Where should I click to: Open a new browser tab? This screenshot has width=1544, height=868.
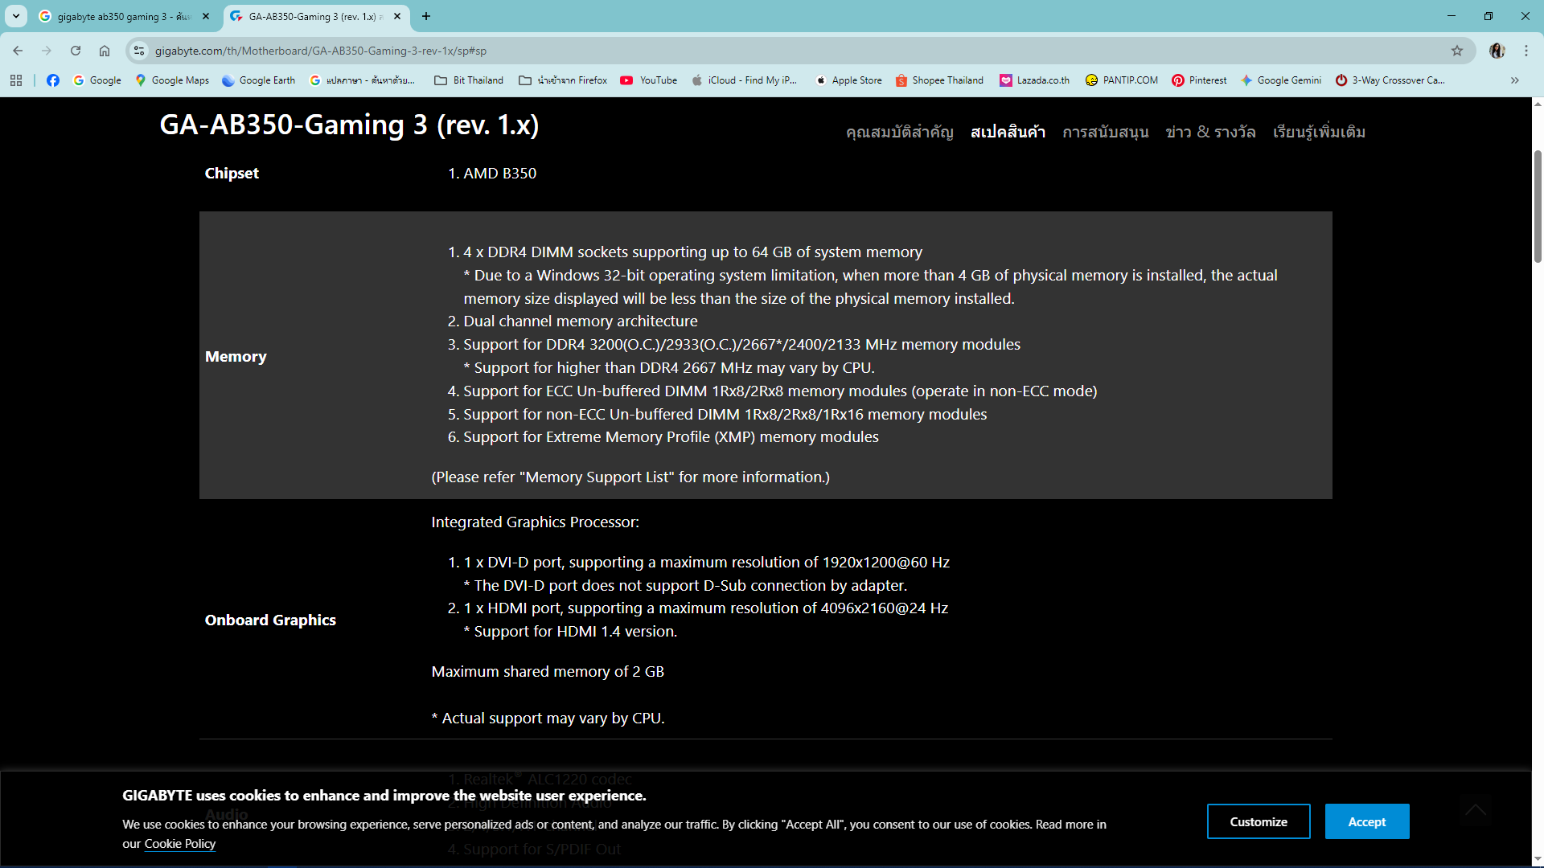(426, 16)
